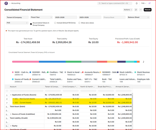This screenshot has height=130, width=156.
Task: Click the grey segment of chart bar
Action: click(x=89, y=62)
